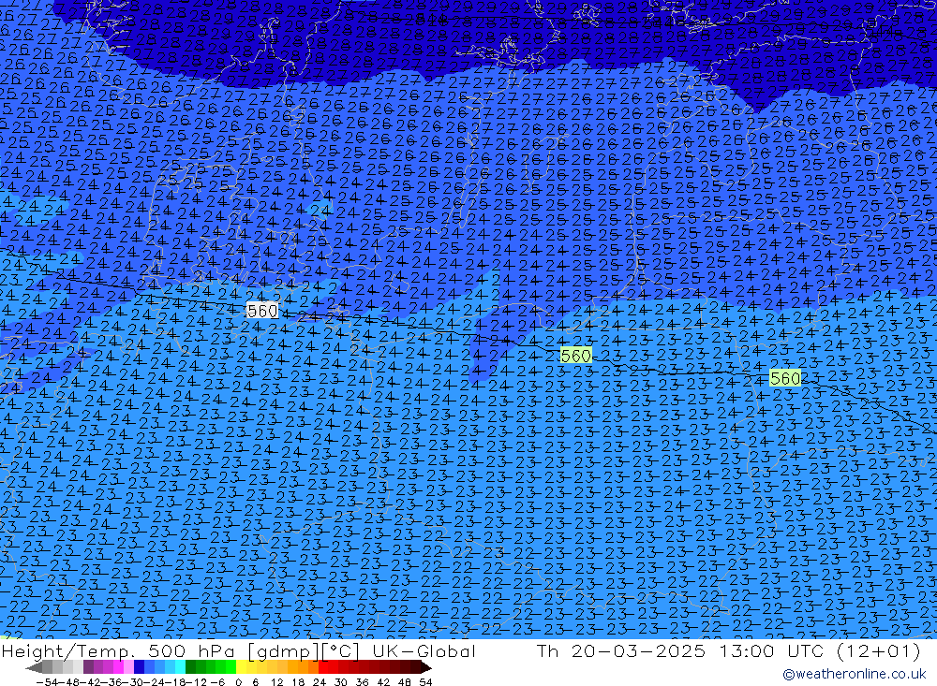
Task: Click the legend value '54'
Action: [425, 682]
